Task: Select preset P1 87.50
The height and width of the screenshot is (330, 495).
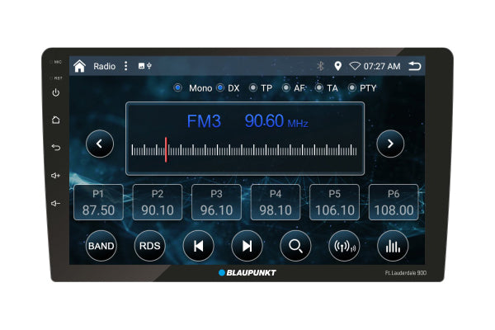Action: [x=98, y=202]
